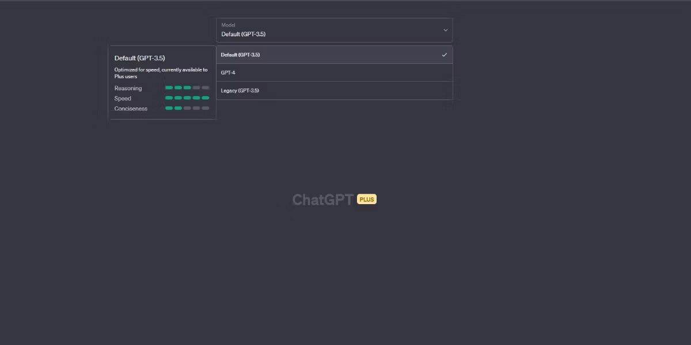Screen dimensions: 691x345
Task: Click the second green Conciseness rating pill
Action: (x=178, y=108)
